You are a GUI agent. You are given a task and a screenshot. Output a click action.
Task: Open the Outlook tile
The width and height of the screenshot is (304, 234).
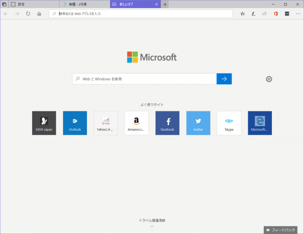point(75,123)
